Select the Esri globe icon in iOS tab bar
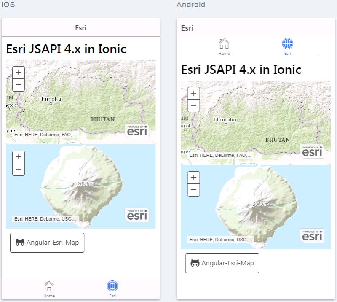337x302 pixels. [112, 286]
